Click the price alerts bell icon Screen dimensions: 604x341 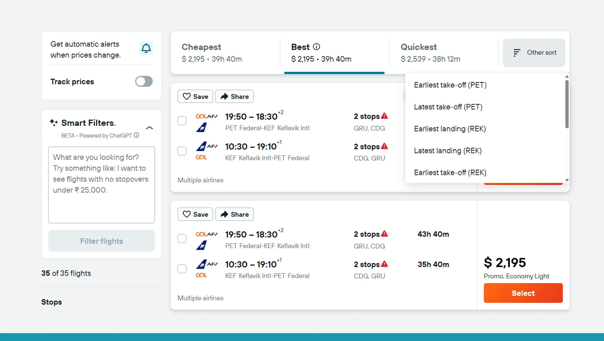coord(146,48)
